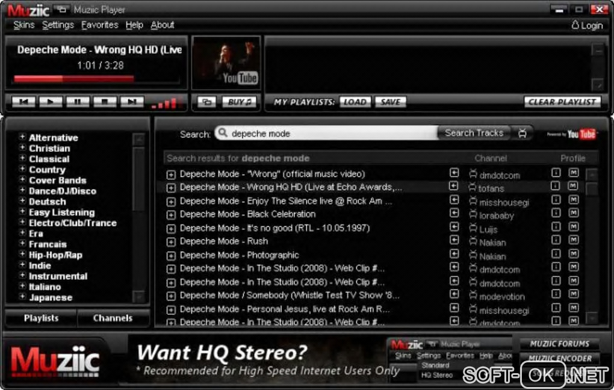Click the channel icon next to Search Tracks
The image size is (614, 390).
coord(522,133)
